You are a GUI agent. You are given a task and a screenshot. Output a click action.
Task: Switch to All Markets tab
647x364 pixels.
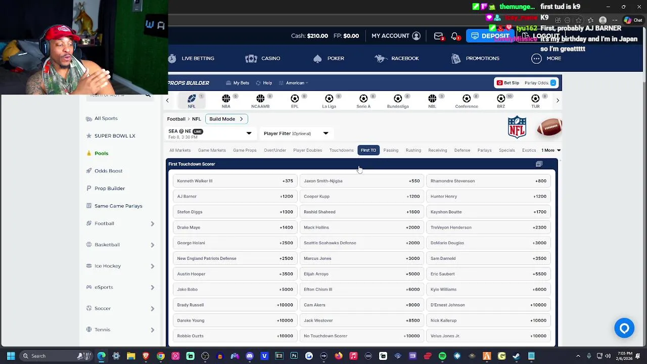click(180, 150)
